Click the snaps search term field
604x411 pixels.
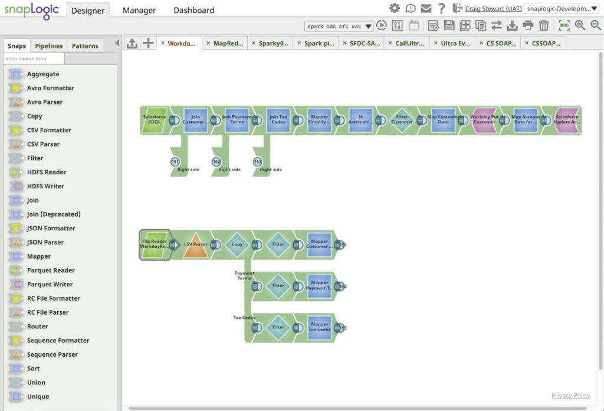pyautogui.click(x=34, y=58)
